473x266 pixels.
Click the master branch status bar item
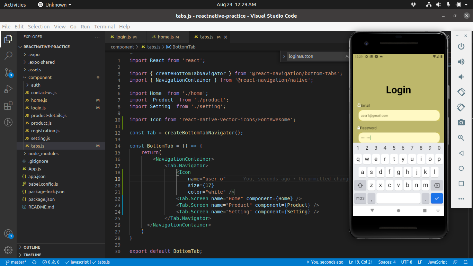pos(16,262)
